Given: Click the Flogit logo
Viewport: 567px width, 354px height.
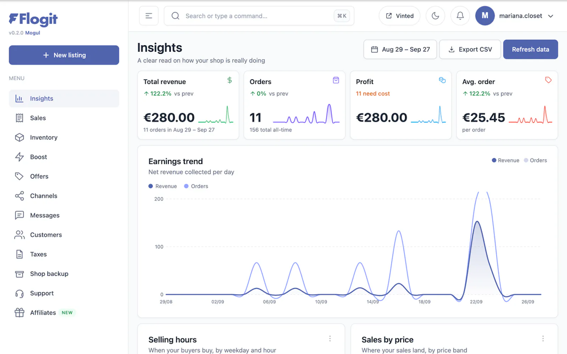Looking at the screenshot, I should pos(33,19).
